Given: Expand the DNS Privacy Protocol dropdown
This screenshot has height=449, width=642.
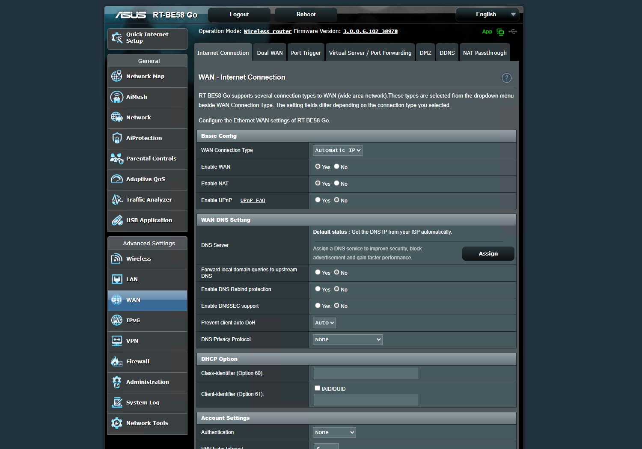Looking at the screenshot, I should 348,339.
